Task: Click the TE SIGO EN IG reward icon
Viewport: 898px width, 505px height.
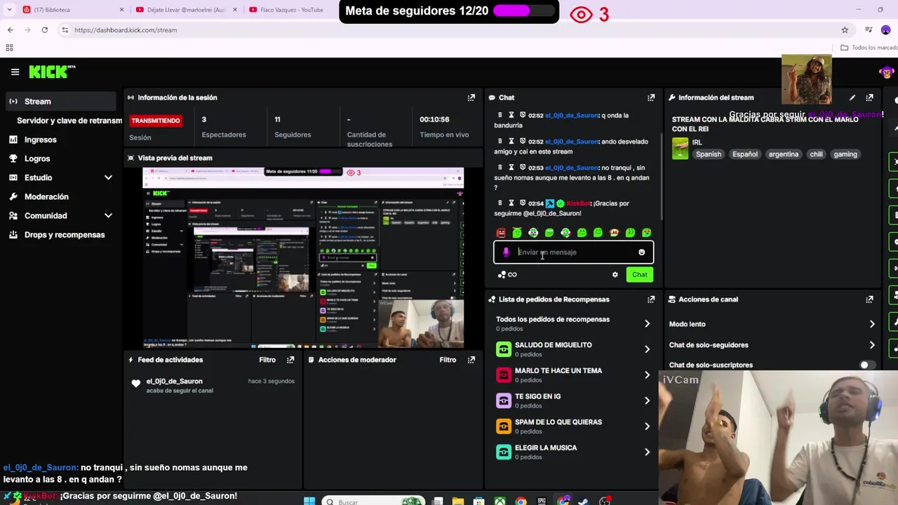Action: pyautogui.click(x=504, y=400)
